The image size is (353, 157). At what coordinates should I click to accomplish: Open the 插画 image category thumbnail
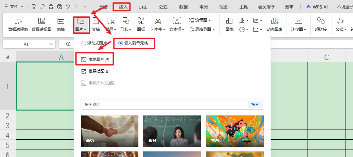click(x=235, y=131)
